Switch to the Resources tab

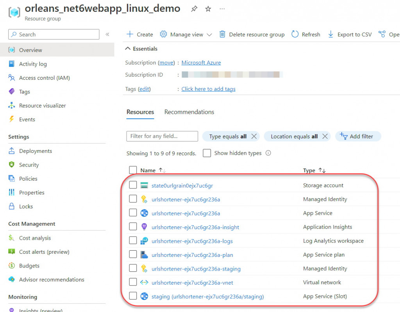coord(140,112)
